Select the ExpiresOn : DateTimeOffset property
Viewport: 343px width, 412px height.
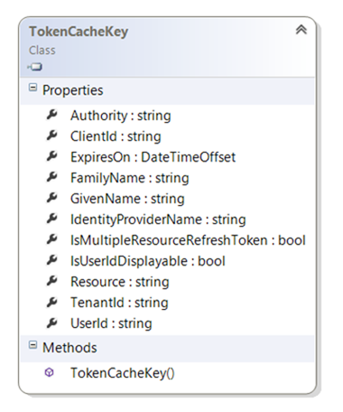click(x=153, y=157)
